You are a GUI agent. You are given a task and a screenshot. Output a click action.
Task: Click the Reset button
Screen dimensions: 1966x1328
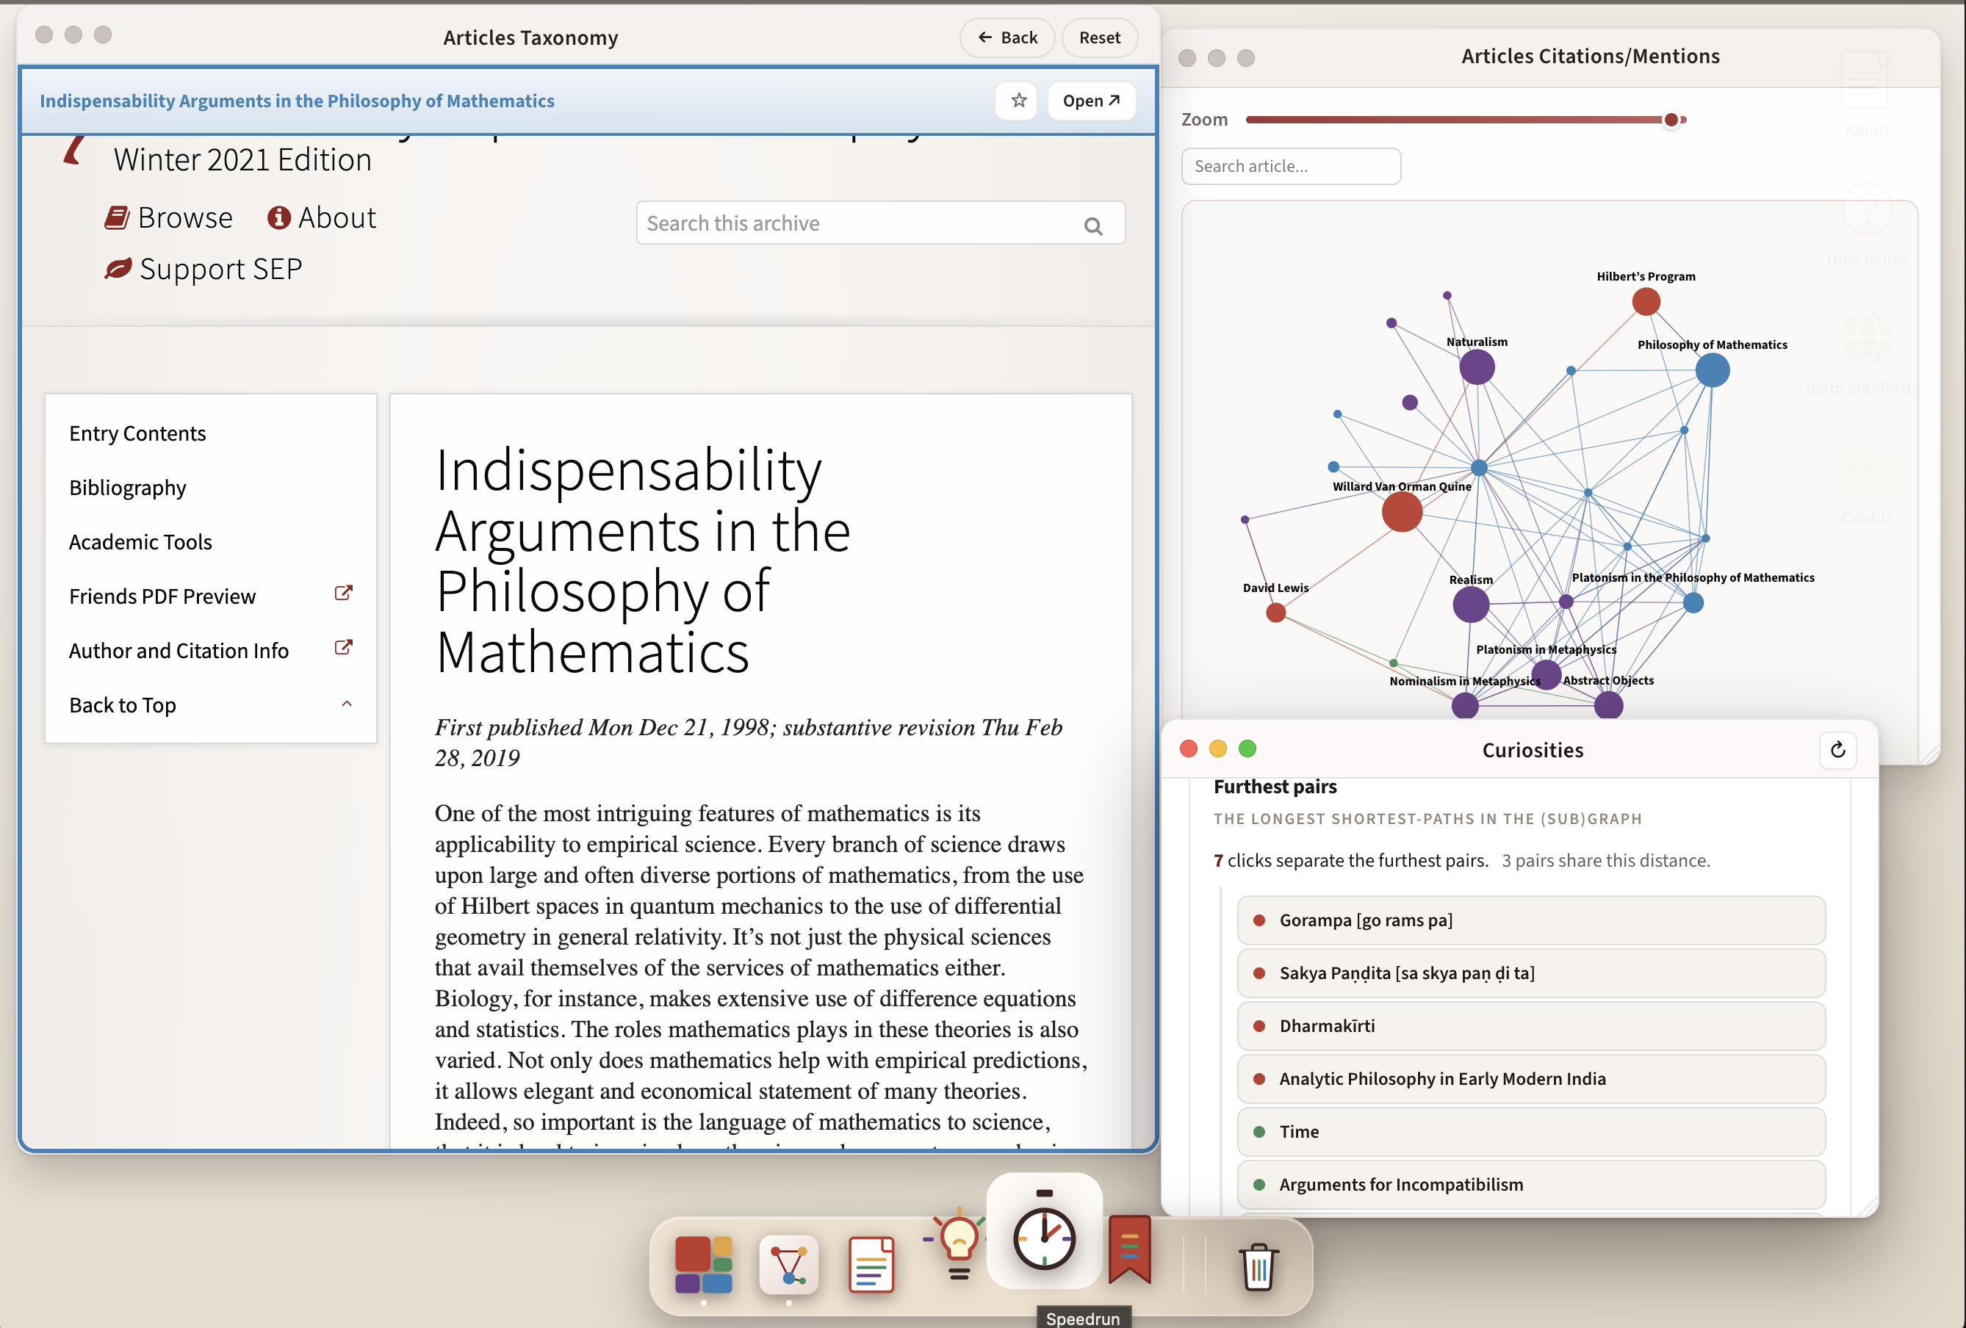coord(1099,38)
